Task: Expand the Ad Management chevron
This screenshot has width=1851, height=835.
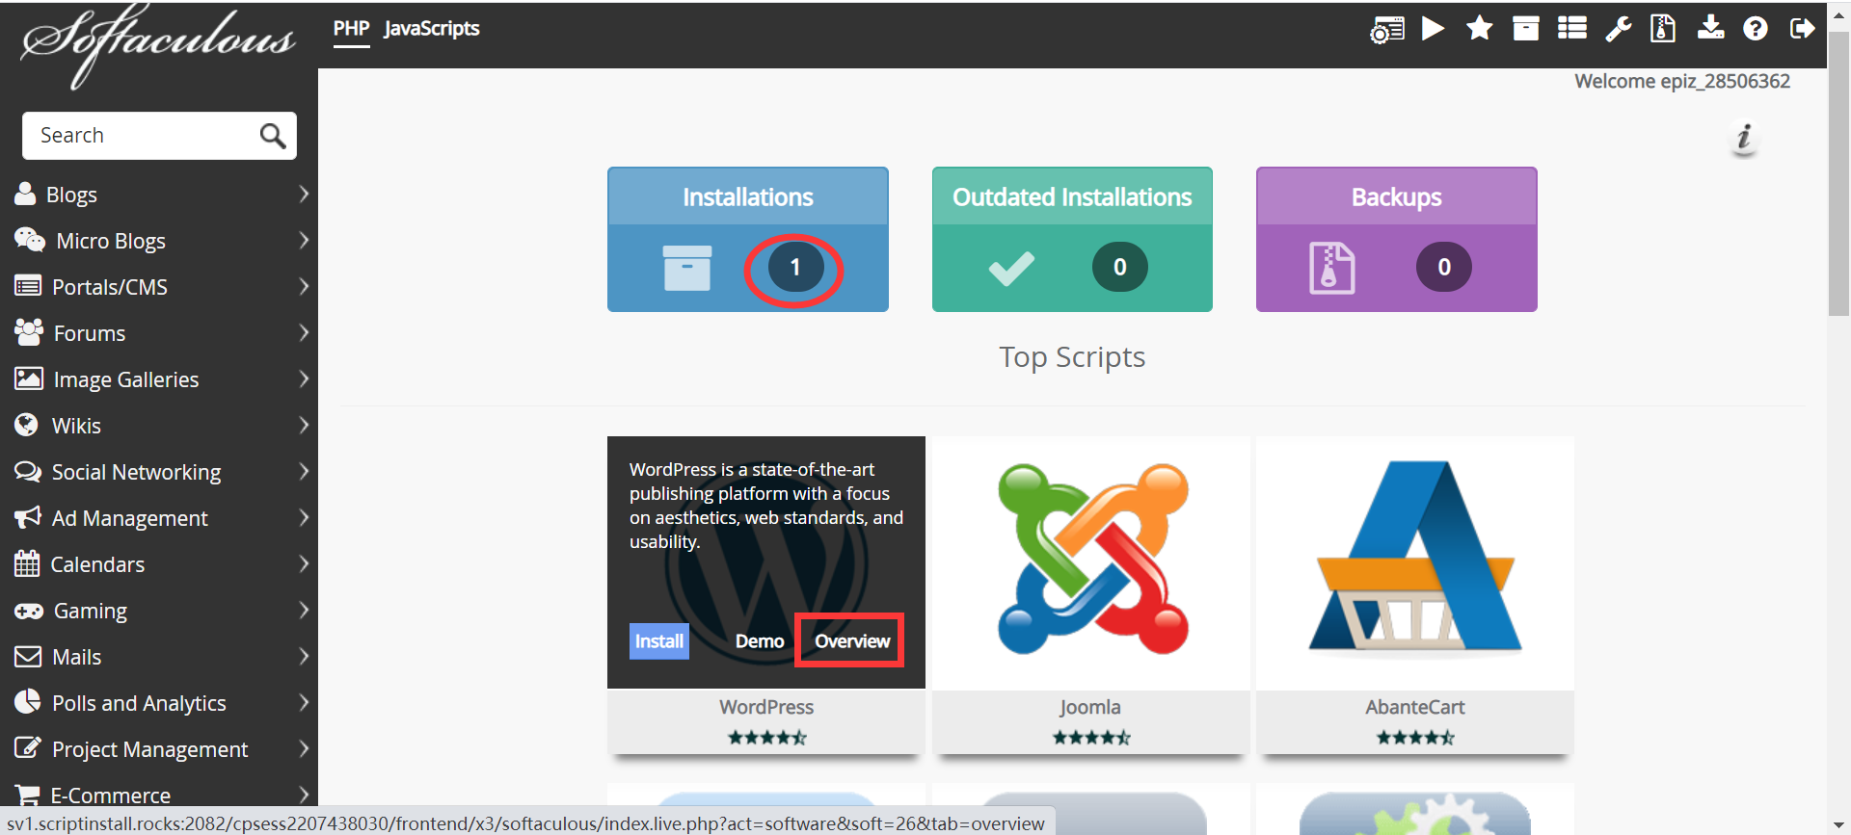Action: coord(304,517)
